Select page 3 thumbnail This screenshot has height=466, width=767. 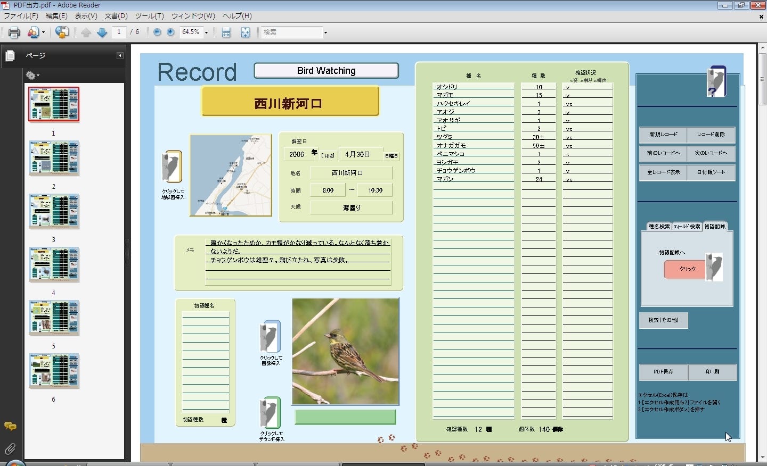54,211
